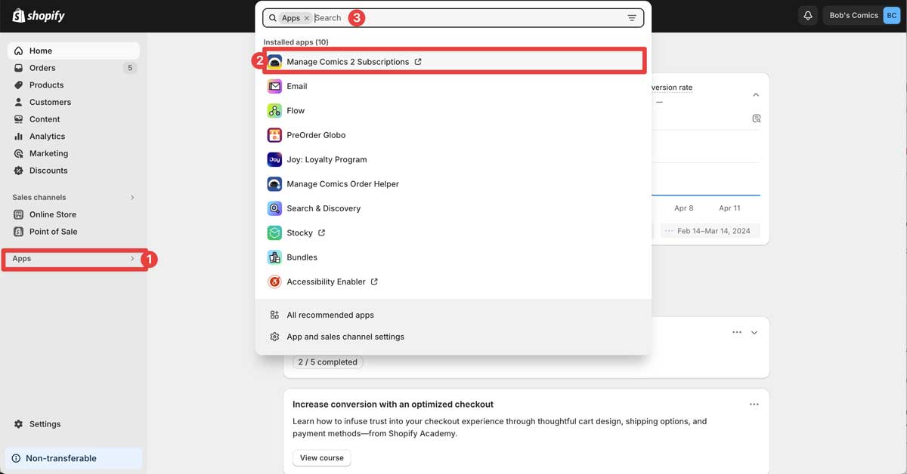Open the notifications bell
This screenshot has width=907, height=474.
point(808,16)
